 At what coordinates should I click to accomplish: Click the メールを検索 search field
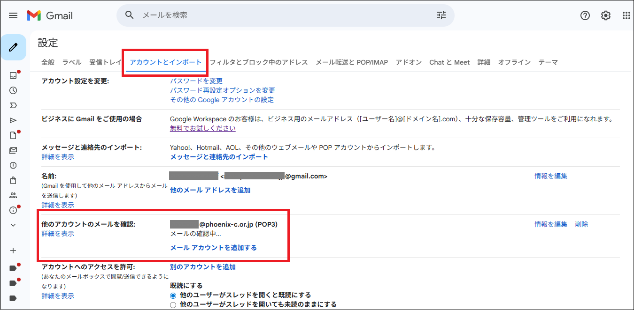point(282,15)
